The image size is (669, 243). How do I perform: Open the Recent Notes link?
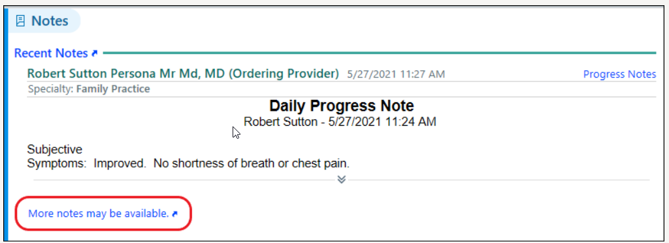52,53
